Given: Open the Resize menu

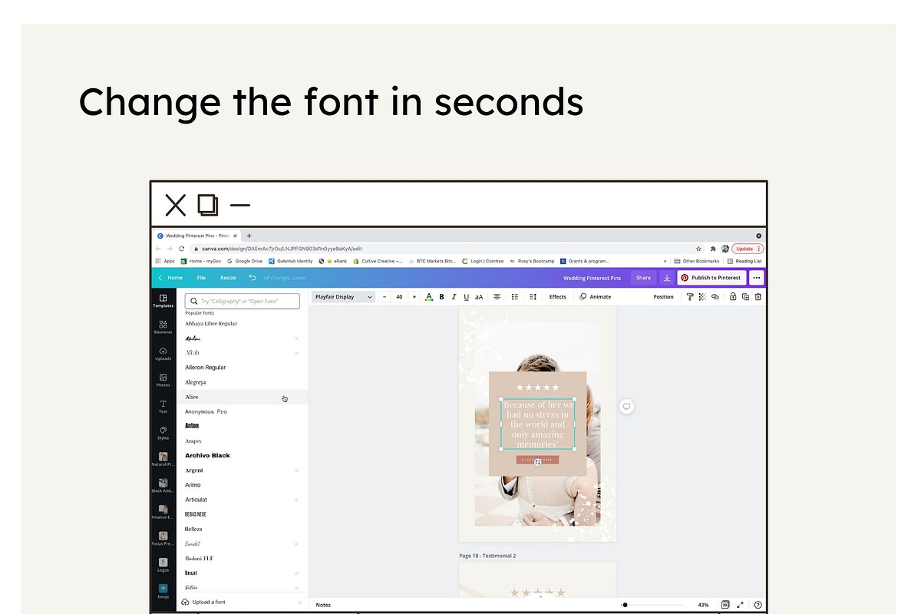Looking at the screenshot, I should click(x=228, y=278).
